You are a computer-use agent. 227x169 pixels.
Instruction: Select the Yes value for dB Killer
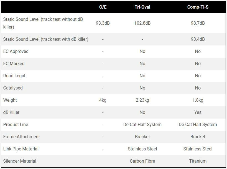point(198,112)
